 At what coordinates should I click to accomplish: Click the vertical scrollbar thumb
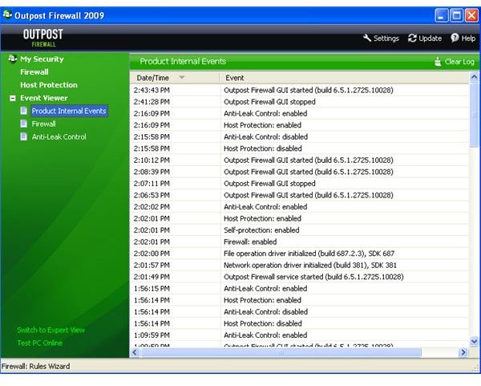coord(474,114)
